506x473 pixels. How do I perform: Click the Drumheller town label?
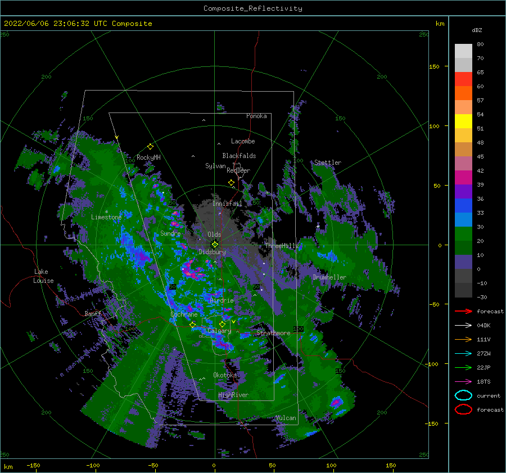(329, 277)
